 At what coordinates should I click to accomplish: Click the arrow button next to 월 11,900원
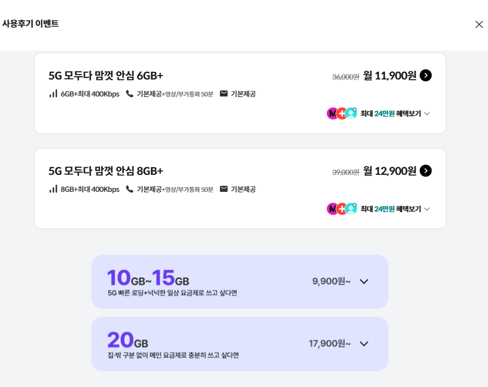coord(425,75)
